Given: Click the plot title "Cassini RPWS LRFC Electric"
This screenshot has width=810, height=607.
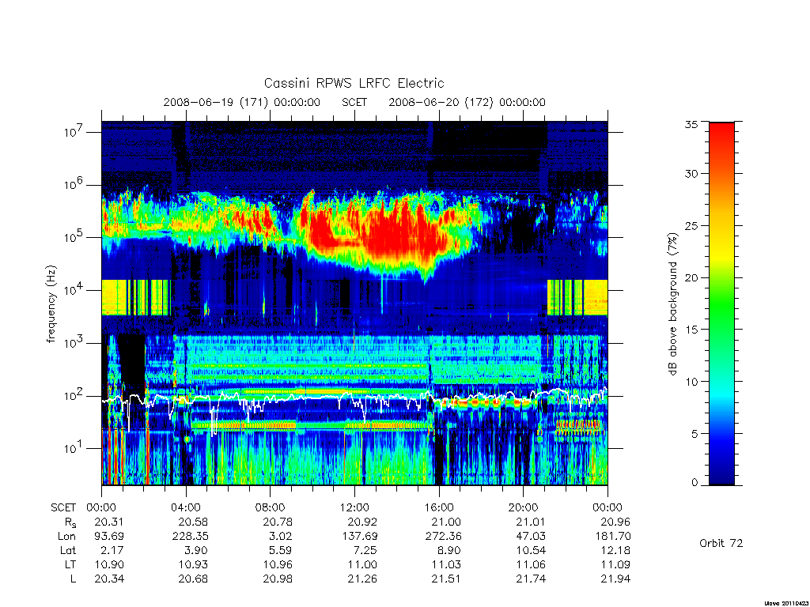Looking at the screenshot, I should [x=354, y=83].
